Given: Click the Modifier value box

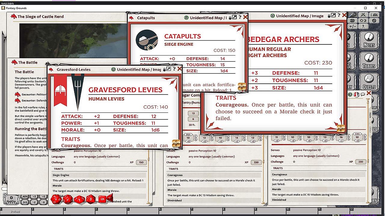Looking at the screenshot, I should (x=11, y=199).
